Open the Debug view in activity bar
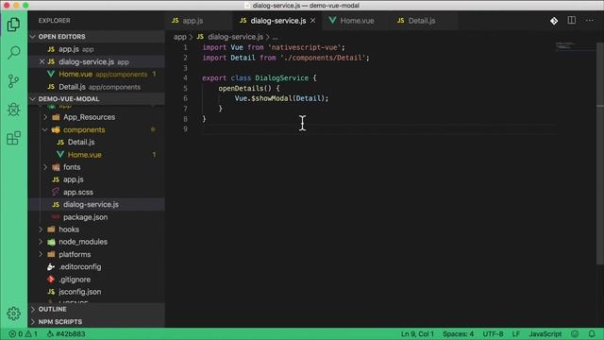Image resolution: width=604 pixels, height=340 pixels. tap(13, 110)
